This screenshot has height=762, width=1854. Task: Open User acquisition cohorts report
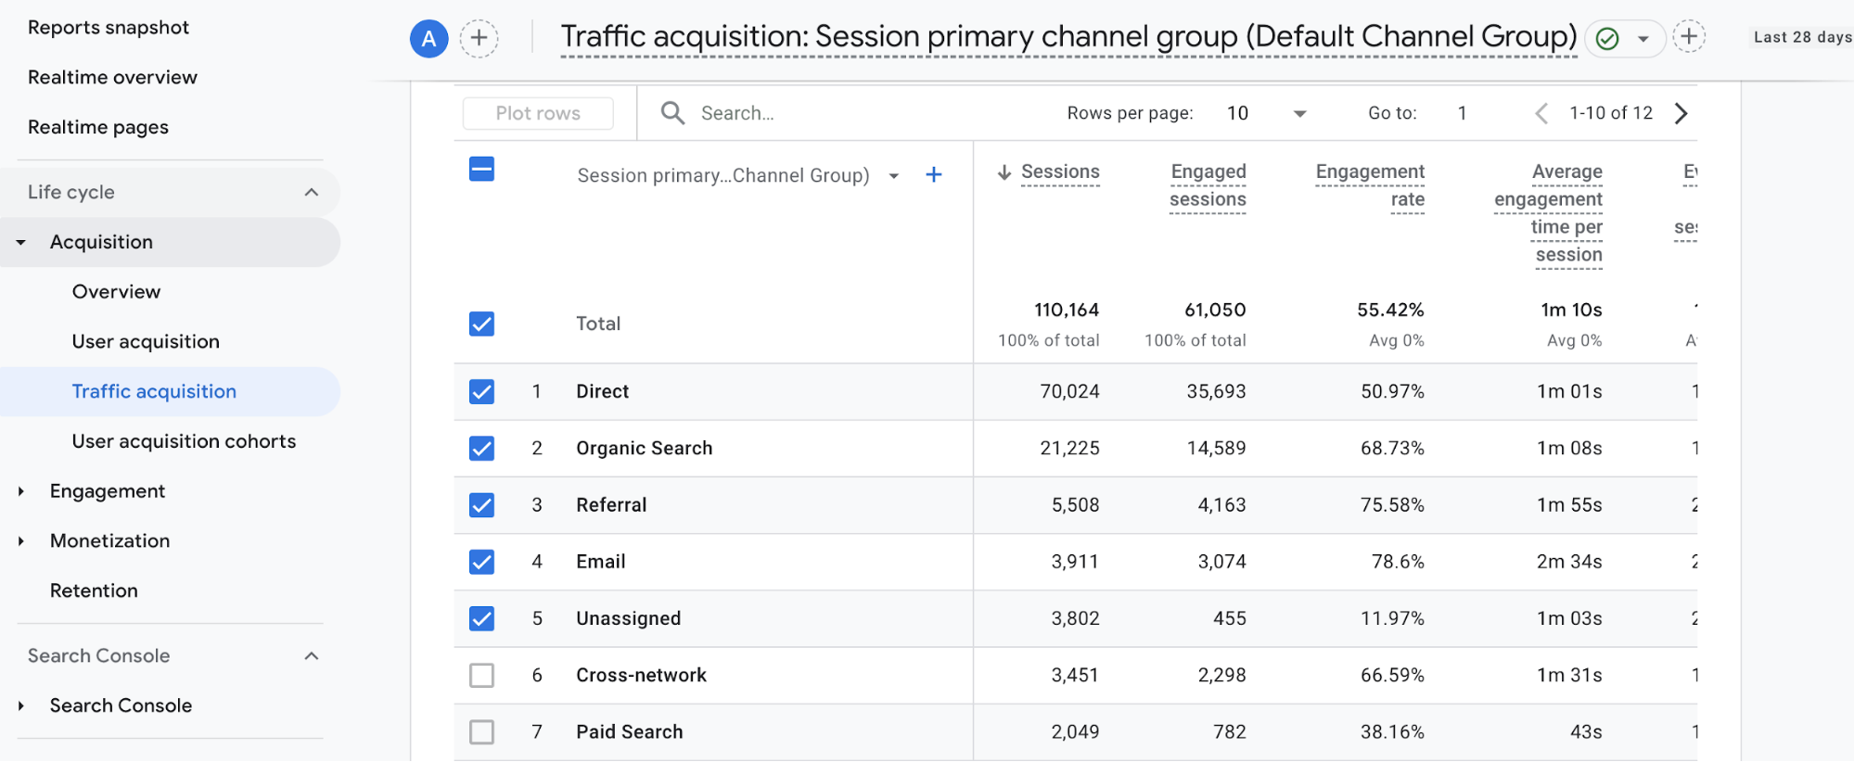184,441
